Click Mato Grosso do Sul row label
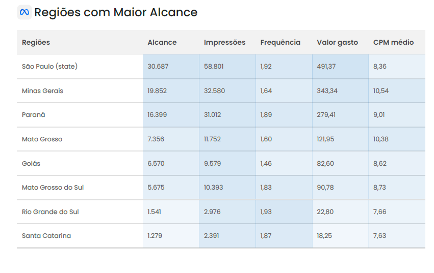Viewport: 434px width, 273px height. click(53, 188)
